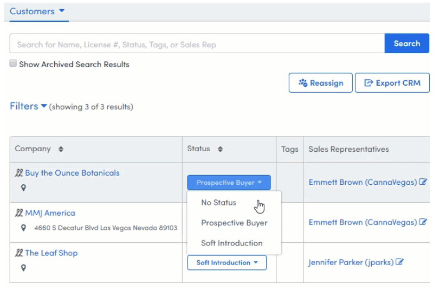
Task: Click the Company column header text
Action: [x=33, y=149]
